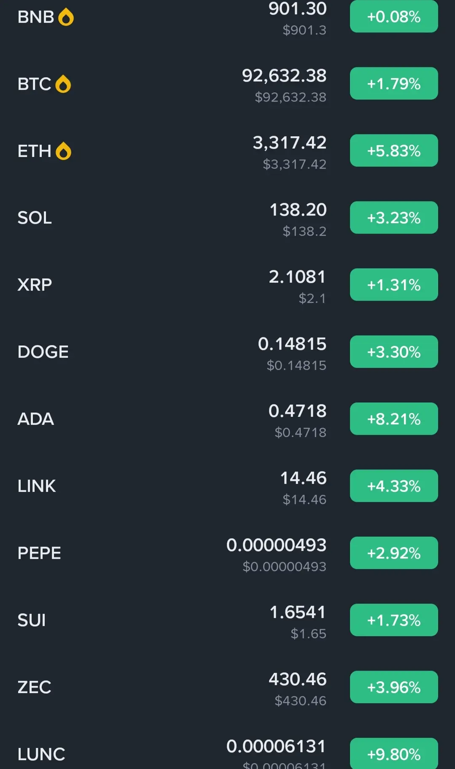
Task: Select PEPE price 0.00000493
Action: click(x=277, y=545)
